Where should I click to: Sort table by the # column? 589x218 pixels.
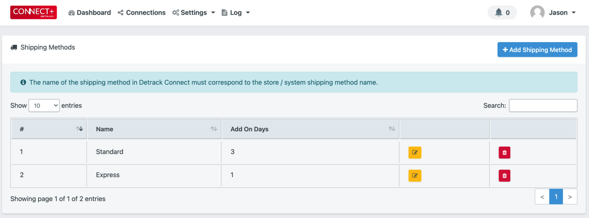click(x=49, y=129)
